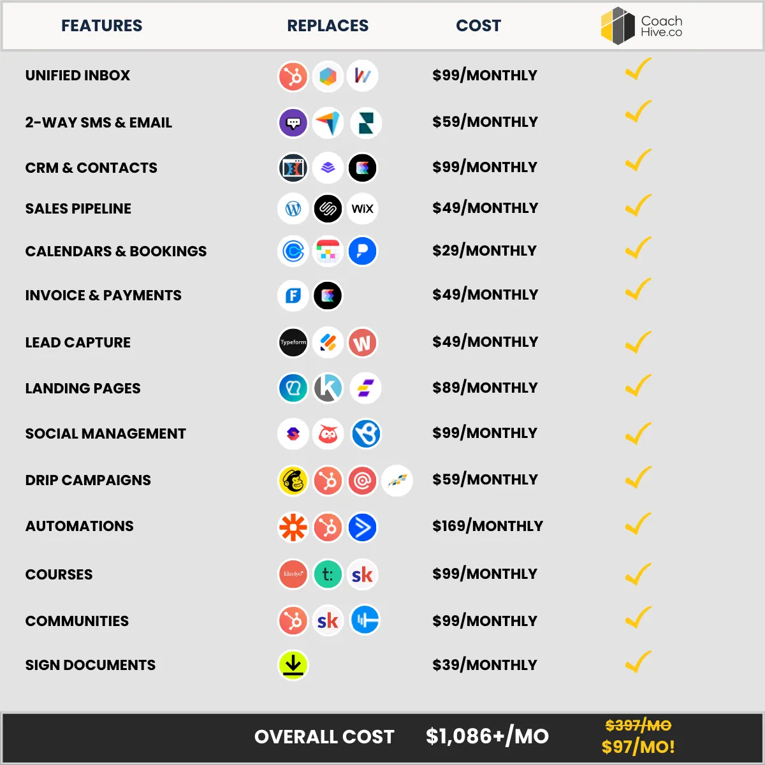This screenshot has height=765, width=765.
Task: Click the checkmark in the Automations row
Action: click(638, 523)
